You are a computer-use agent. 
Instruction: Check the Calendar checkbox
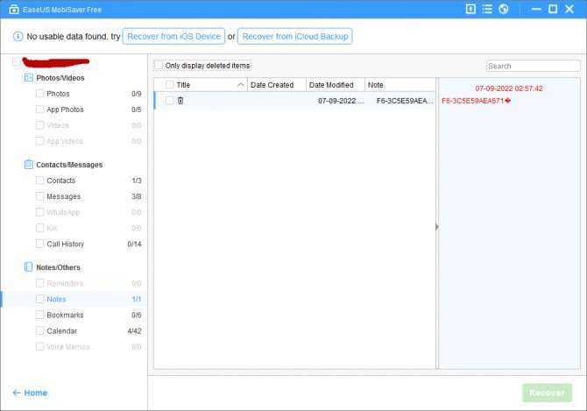(x=39, y=330)
